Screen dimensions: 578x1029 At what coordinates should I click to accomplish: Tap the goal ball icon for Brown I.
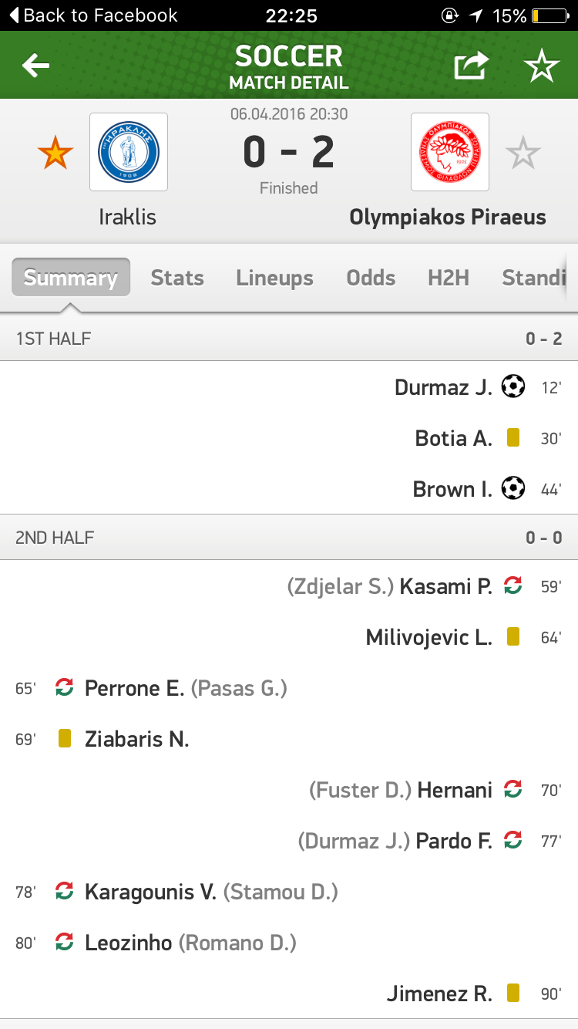pos(513,488)
